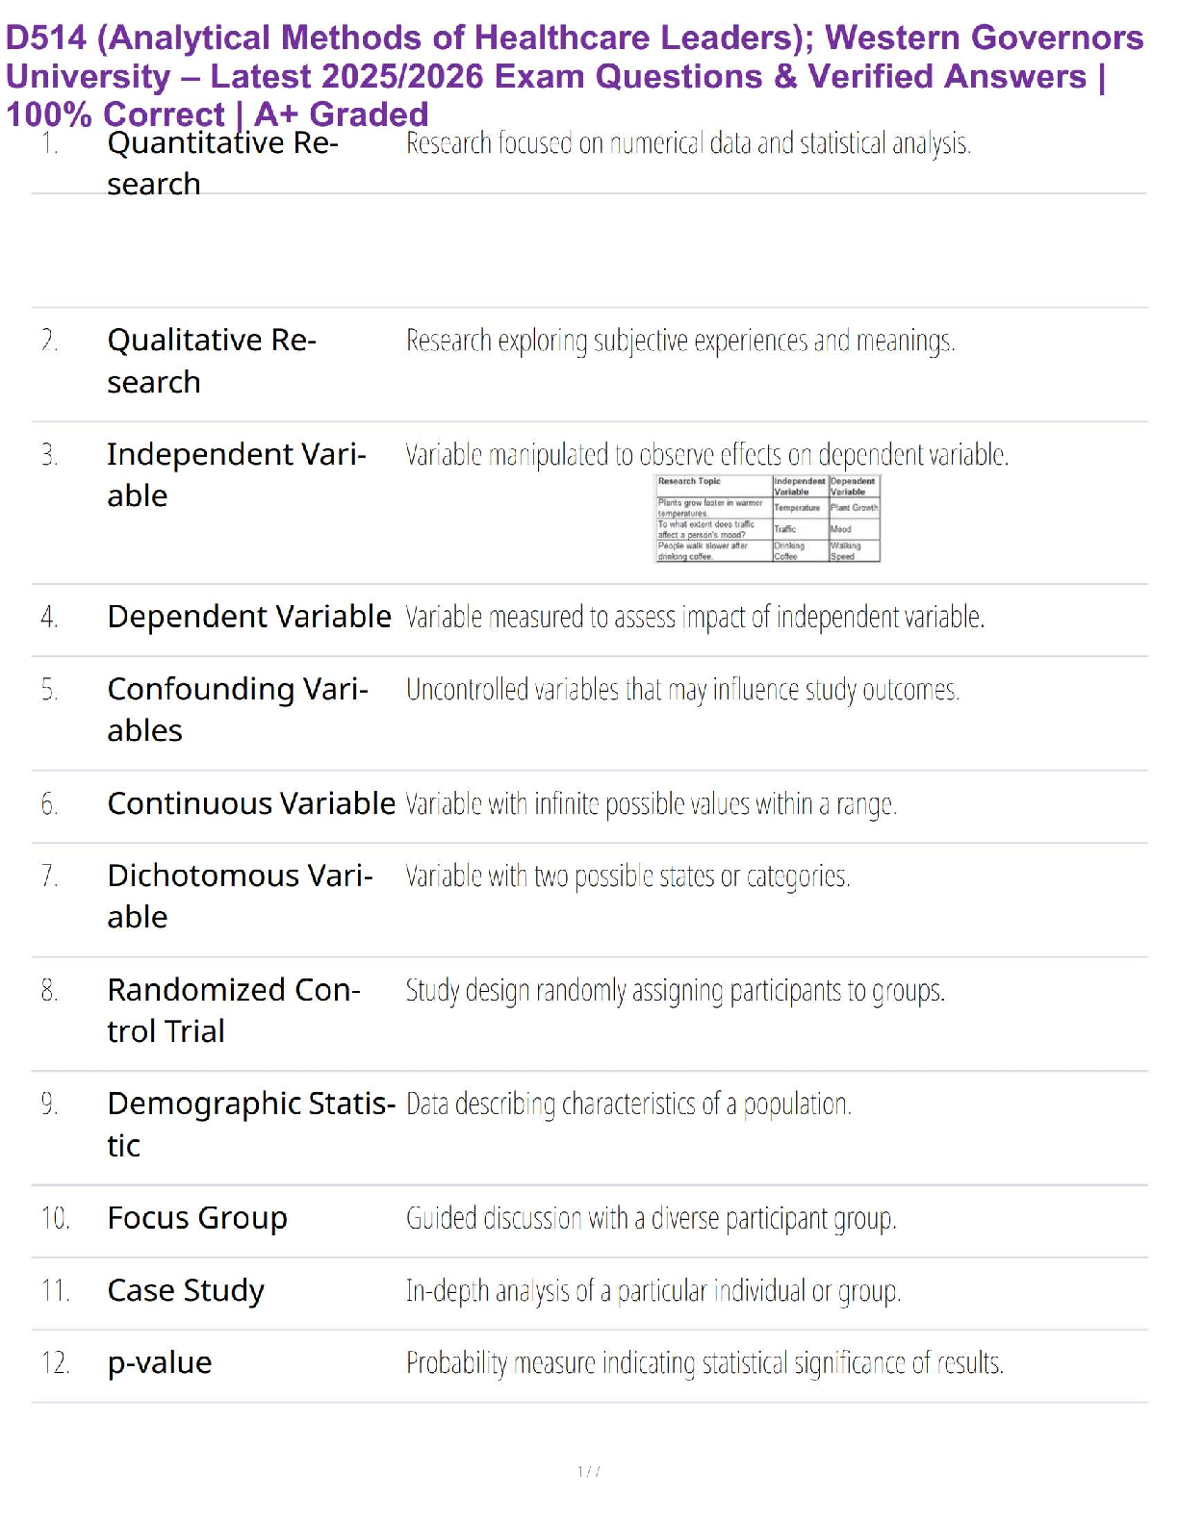This screenshot has width=1178, height=1524.
Task: Click the term "Continuous Variable"
Action: click(250, 803)
